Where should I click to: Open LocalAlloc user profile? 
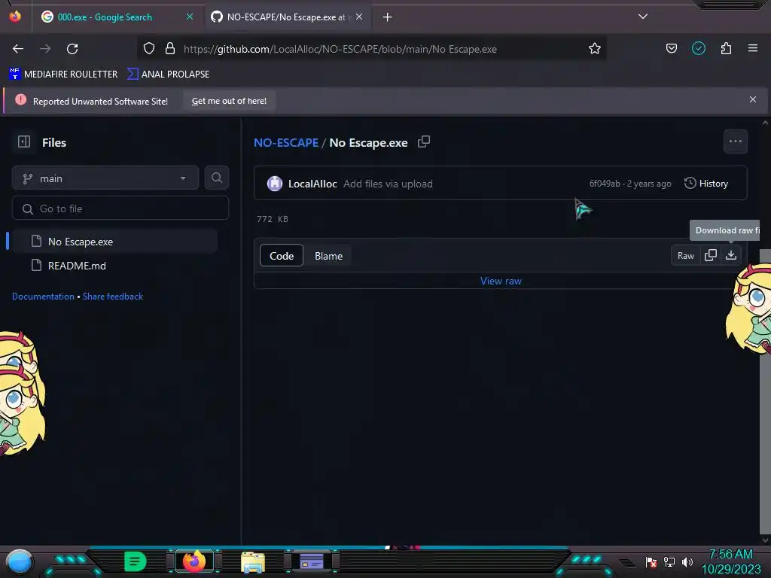pos(312,184)
